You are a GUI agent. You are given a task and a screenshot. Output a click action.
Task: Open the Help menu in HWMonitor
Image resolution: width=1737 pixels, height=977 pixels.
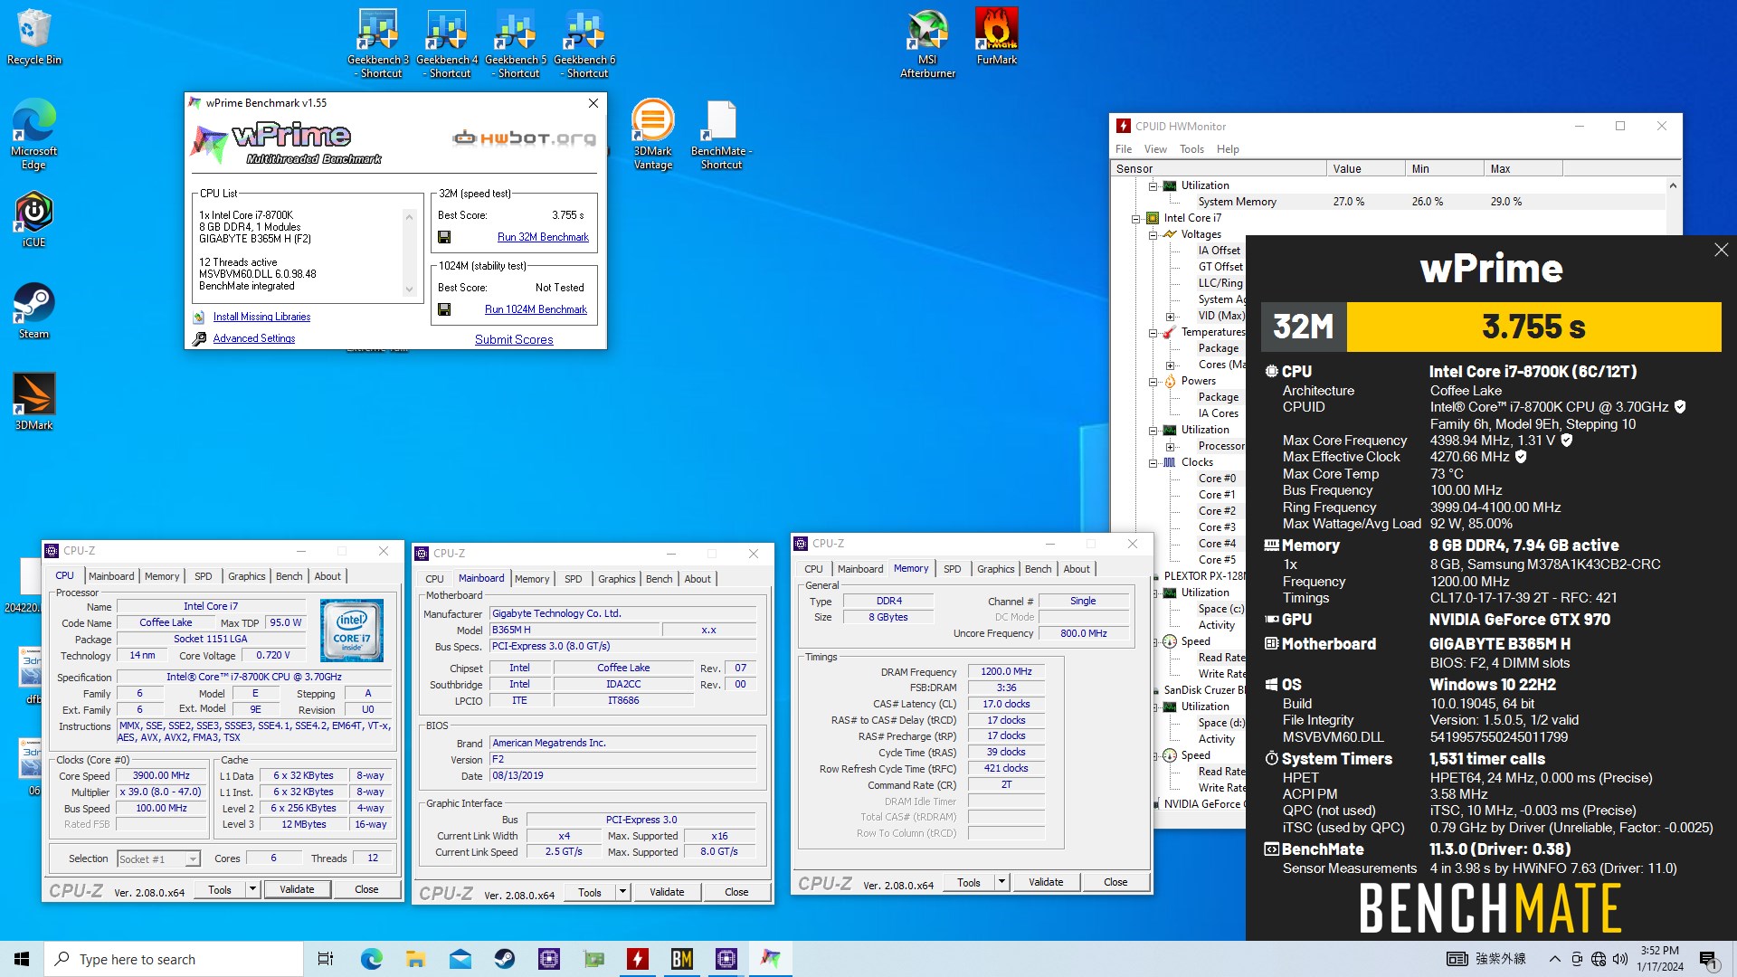pyautogui.click(x=1228, y=149)
